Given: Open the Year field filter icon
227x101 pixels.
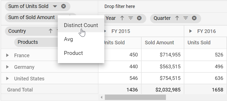Looking at the screenshot, I should coord(131,18).
